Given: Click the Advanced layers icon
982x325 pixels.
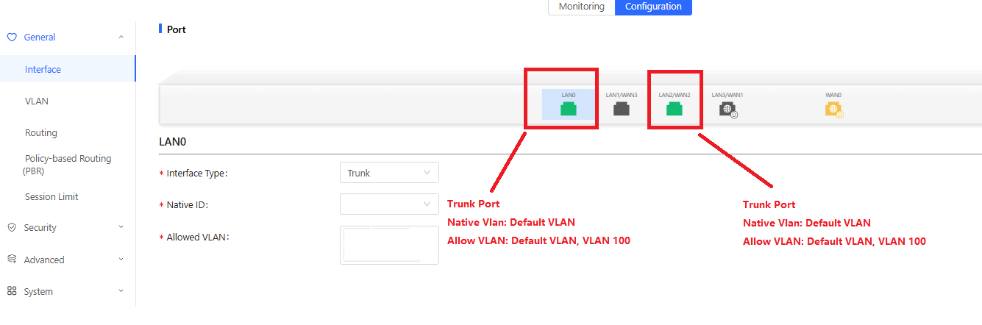Looking at the screenshot, I should click(x=12, y=260).
